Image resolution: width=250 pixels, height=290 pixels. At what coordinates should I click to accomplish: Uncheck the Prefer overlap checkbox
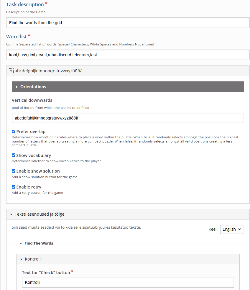point(14,132)
